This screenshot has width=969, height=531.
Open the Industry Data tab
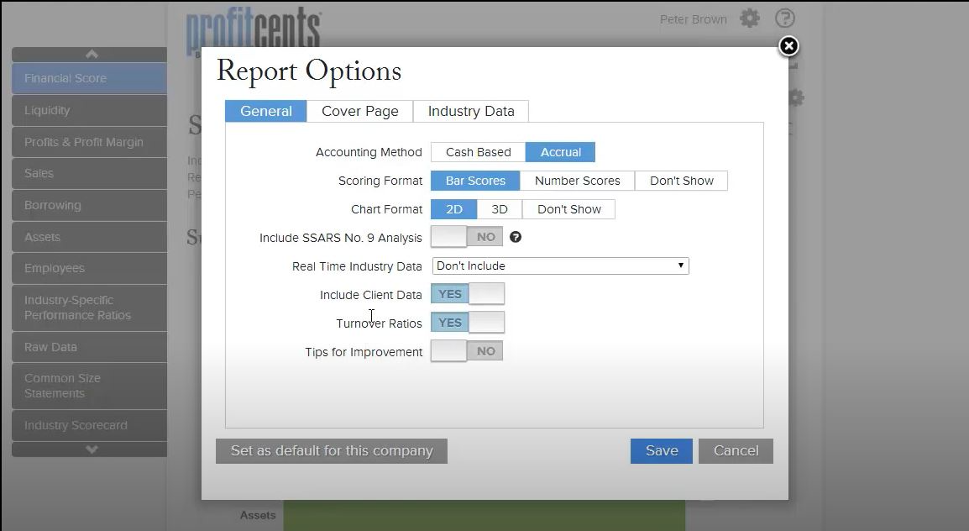click(470, 110)
